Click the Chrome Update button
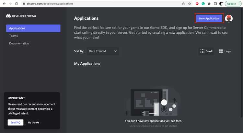Viewport: 243px width, 133px height. (x=233, y=4)
